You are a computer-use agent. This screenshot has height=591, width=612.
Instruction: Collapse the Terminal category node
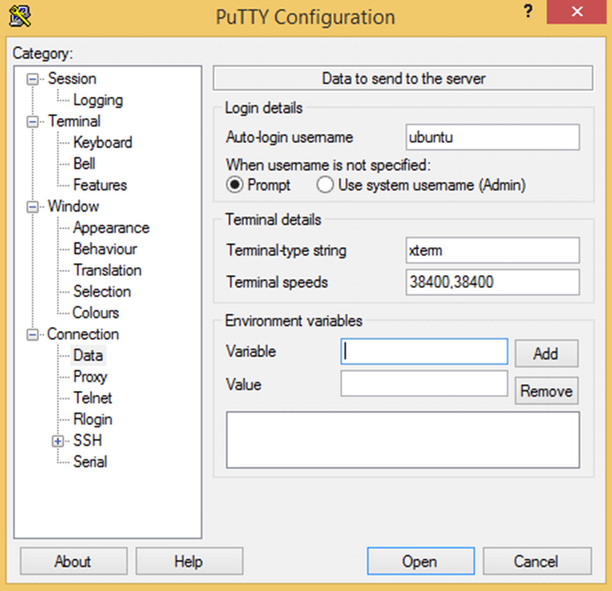click(32, 121)
